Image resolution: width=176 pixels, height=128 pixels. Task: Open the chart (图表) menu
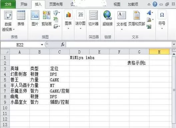tap(68, 20)
